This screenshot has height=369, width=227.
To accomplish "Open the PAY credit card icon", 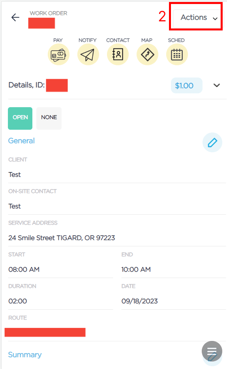I will click(58, 55).
